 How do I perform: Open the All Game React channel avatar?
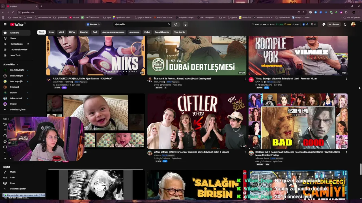[251, 153]
